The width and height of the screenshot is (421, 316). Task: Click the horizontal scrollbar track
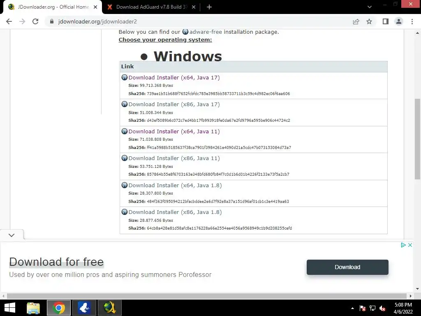(x=207, y=296)
